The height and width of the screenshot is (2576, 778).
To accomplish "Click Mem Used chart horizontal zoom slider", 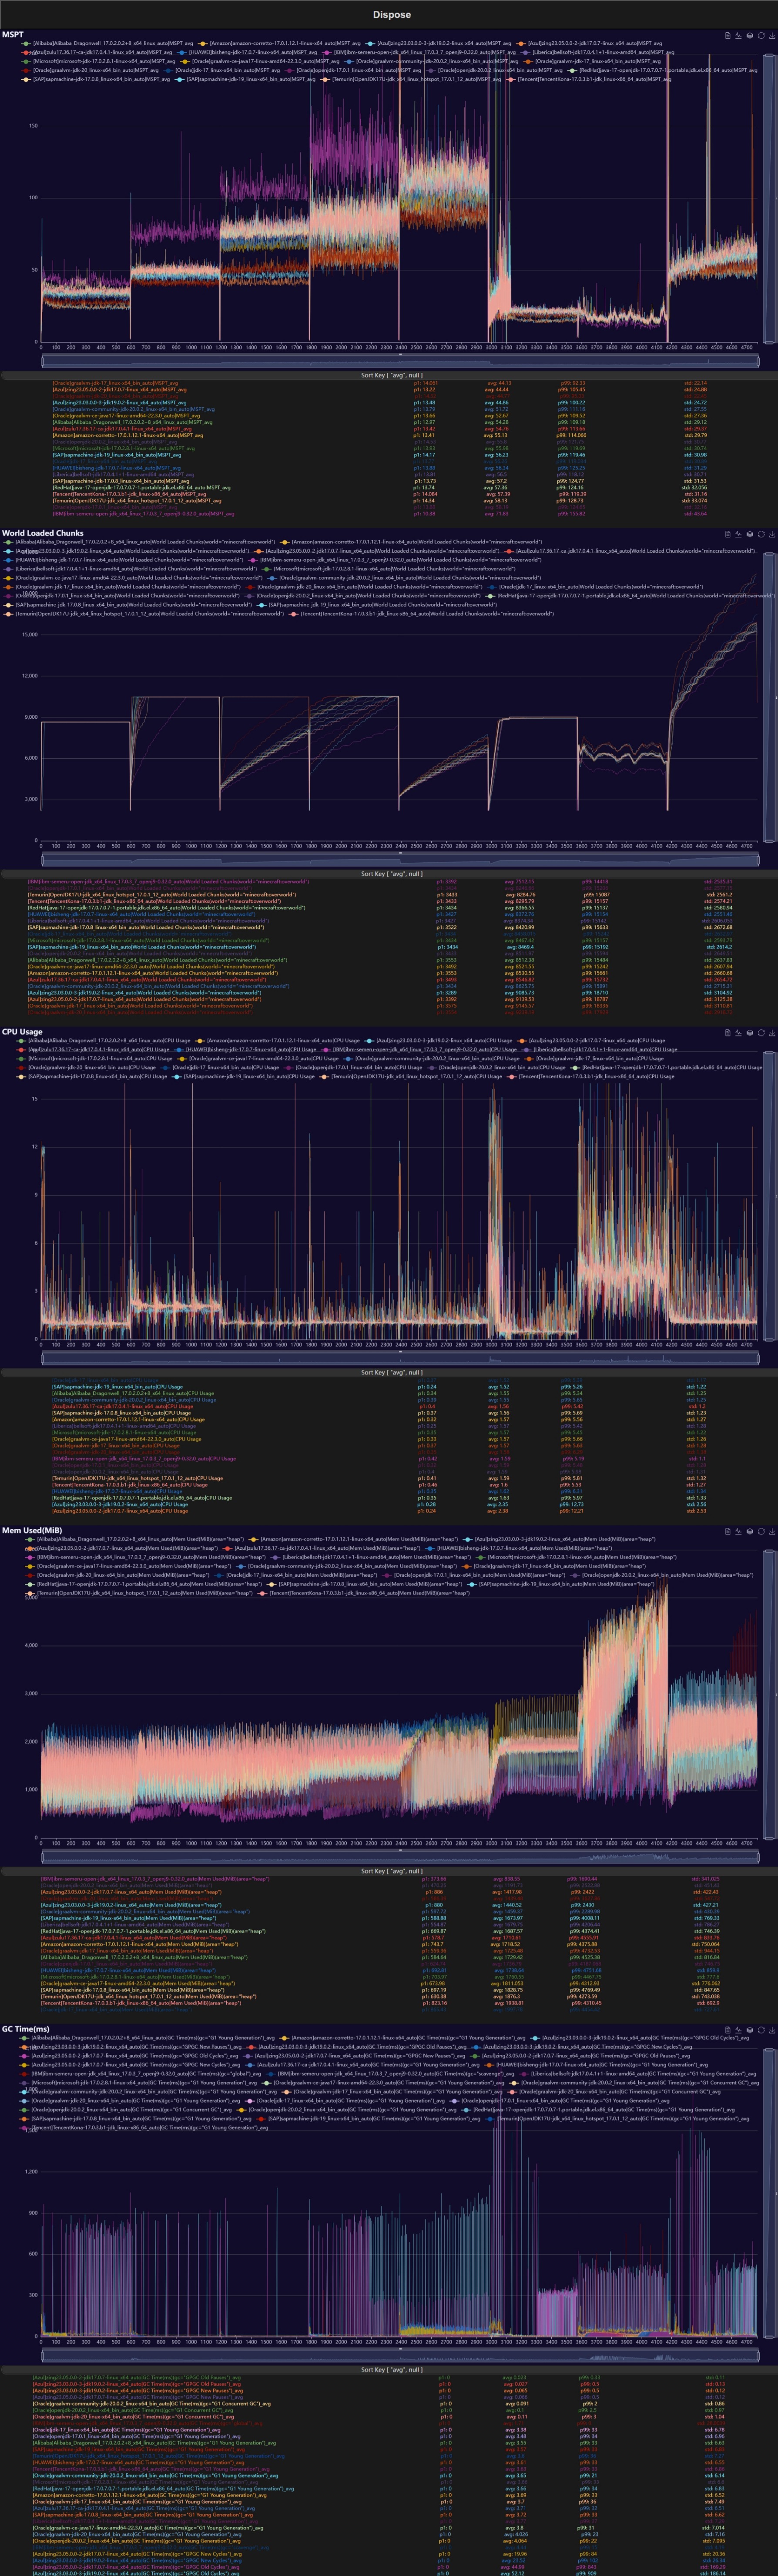I will 399,1856.
